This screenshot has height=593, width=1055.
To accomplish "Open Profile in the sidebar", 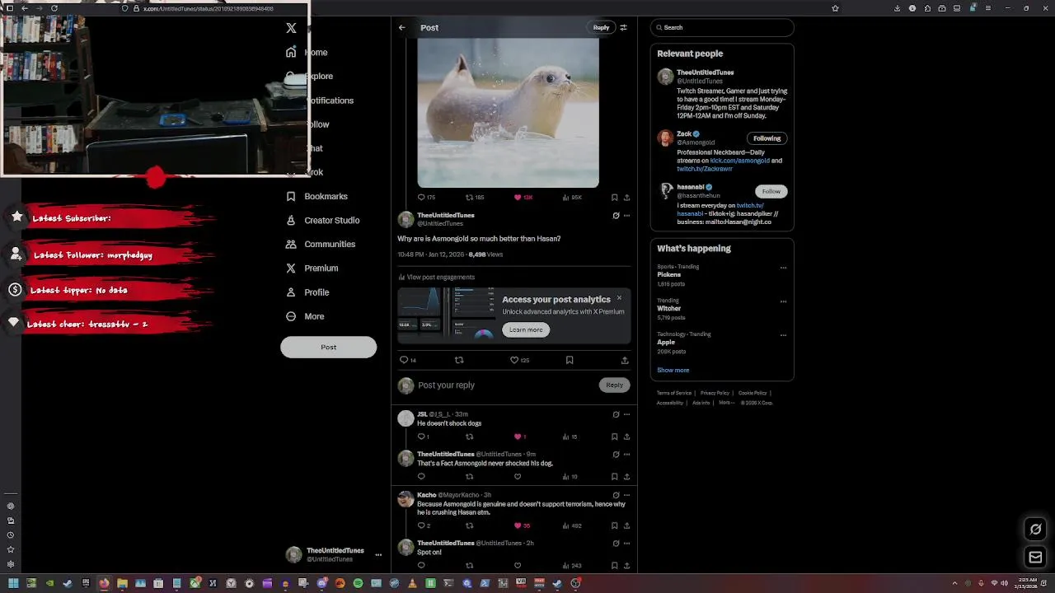I will [x=308, y=292].
